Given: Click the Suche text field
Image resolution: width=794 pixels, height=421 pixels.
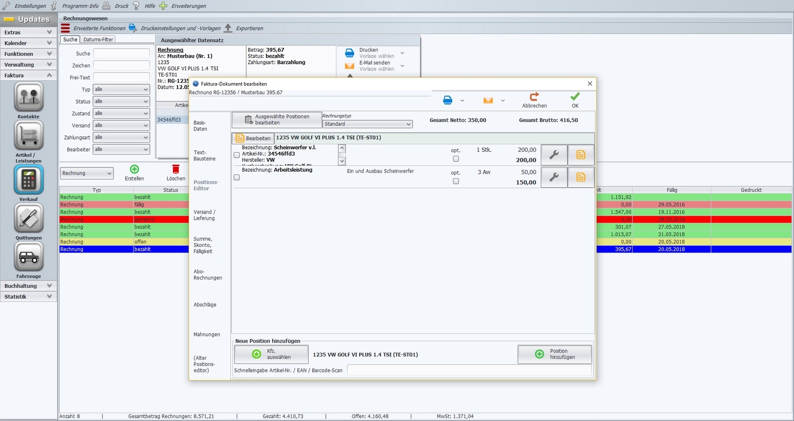Looking at the screenshot, I should point(121,53).
